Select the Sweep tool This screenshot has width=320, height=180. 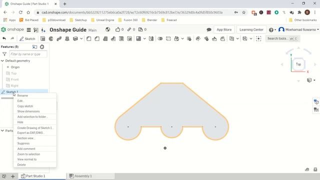pos(59,38)
